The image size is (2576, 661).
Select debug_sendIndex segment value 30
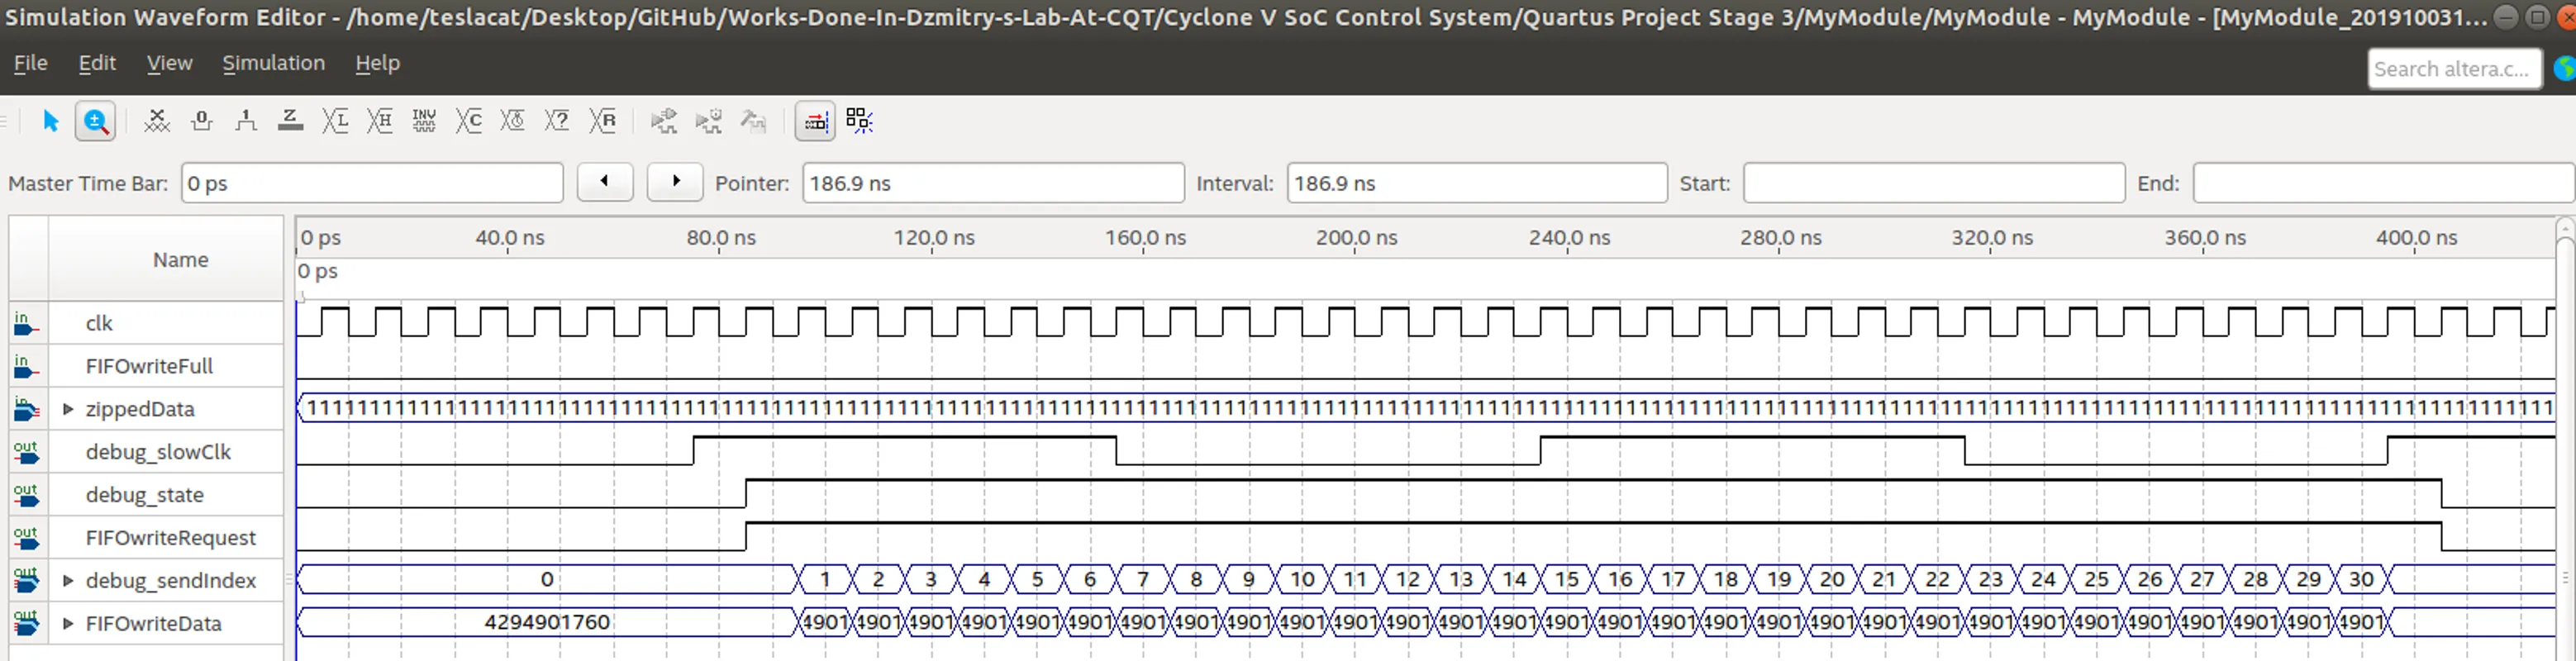coord(2361,579)
